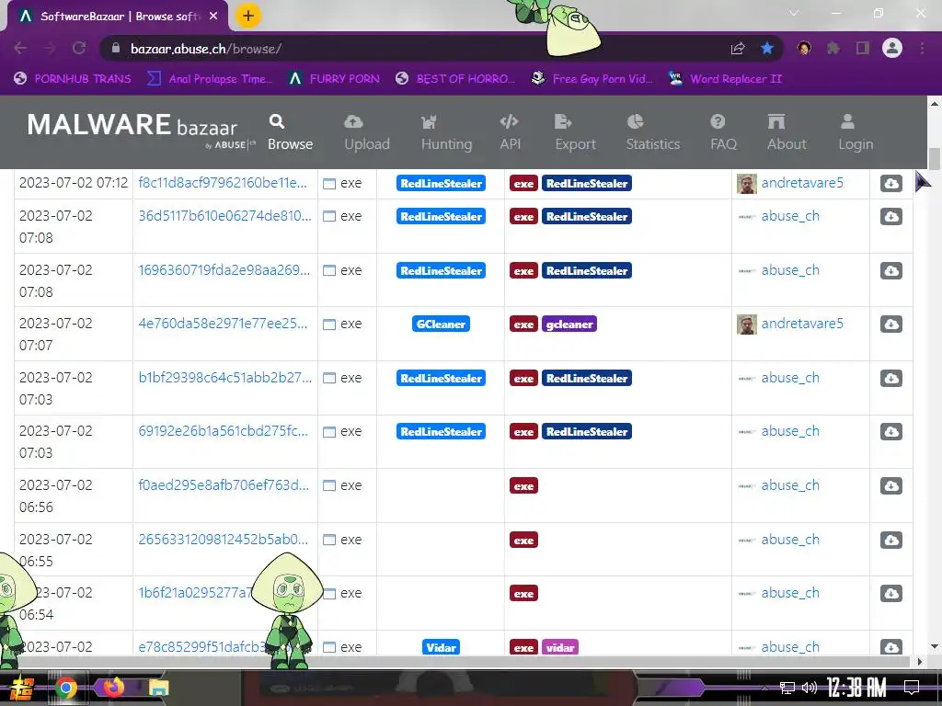Click the address bar URL
The height and width of the screenshot is (706, 942).
click(206, 49)
